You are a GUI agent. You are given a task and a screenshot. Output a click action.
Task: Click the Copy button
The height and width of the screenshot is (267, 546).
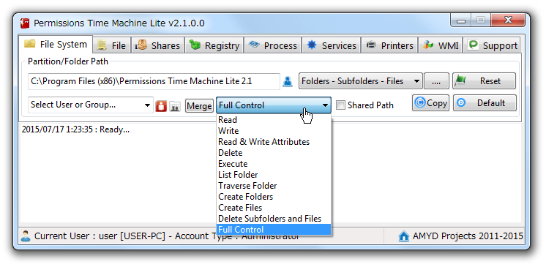click(431, 103)
